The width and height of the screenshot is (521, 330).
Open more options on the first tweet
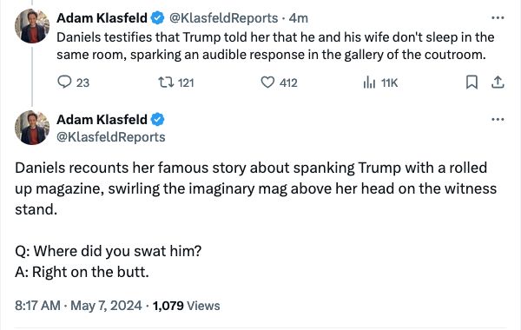498,17
